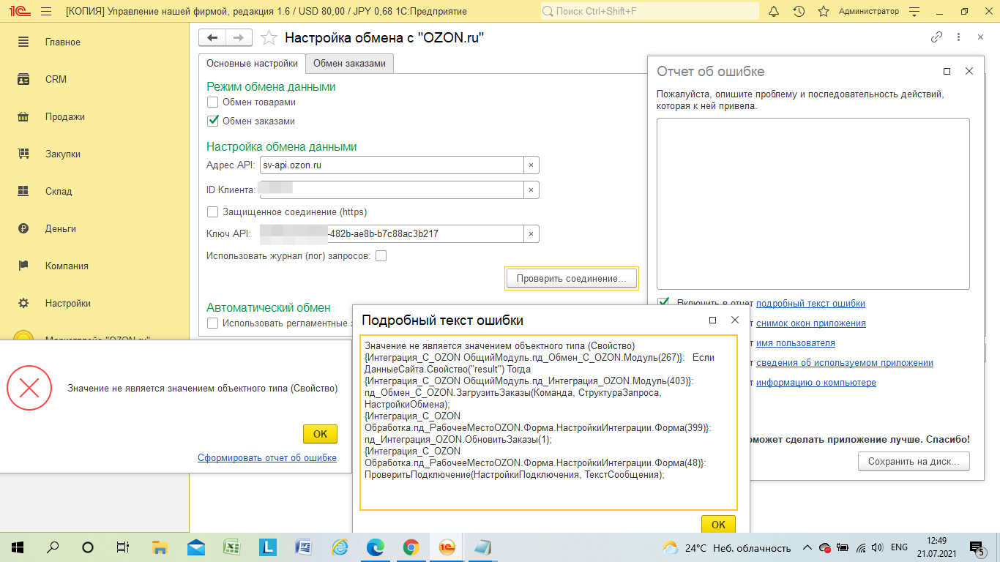
Task: Open the three-dot More menu of the form
Action: (x=958, y=38)
